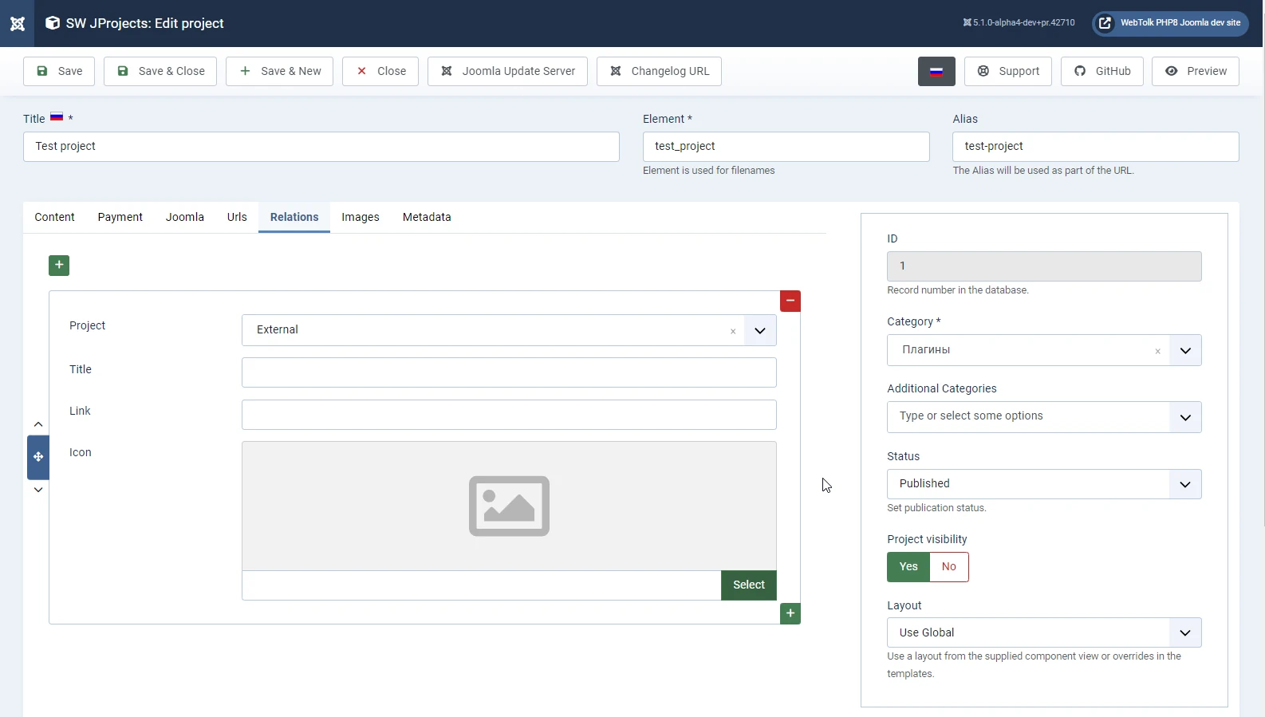Viewport: 1265px width, 717px height.
Task: Switch to the Metadata tab
Action: (427, 217)
